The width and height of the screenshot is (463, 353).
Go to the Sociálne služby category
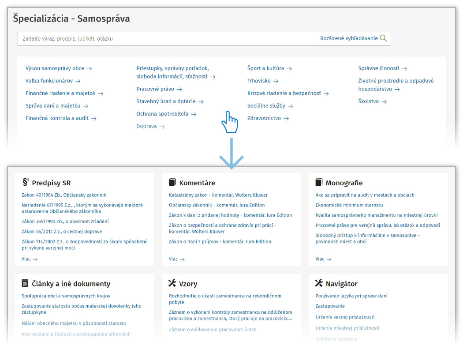pyautogui.click(x=266, y=106)
